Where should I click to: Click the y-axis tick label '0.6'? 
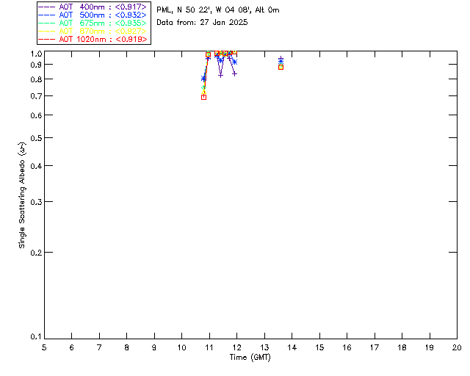tap(36, 115)
